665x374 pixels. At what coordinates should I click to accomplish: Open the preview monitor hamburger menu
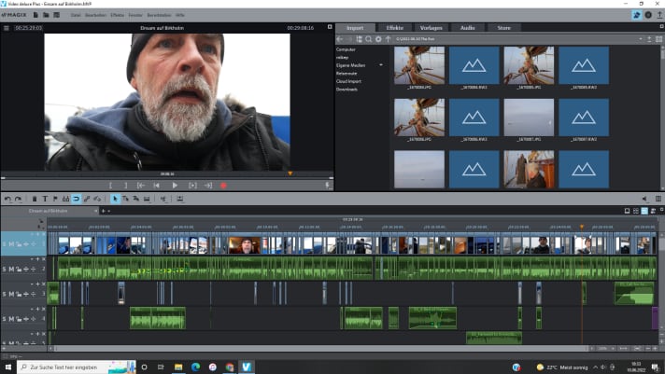click(x=6, y=28)
